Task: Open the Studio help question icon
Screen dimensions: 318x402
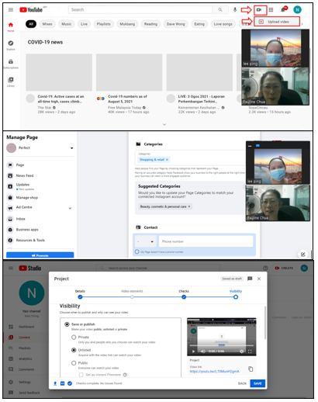Action: (265, 268)
